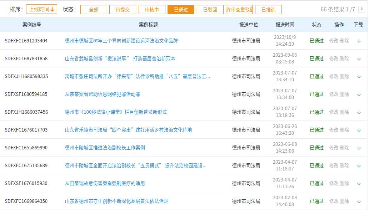Open case 德州市德城区树牢三个导向 title link
This screenshot has height=210, width=369.
(x=121, y=41)
